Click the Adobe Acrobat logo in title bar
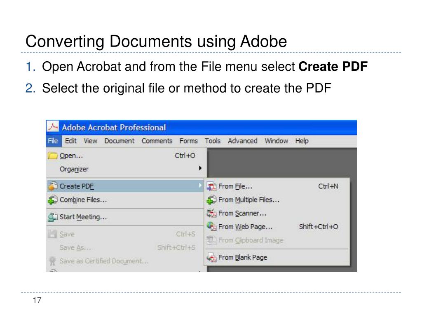This screenshot has width=422, height=316. click(x=53, y=127)
